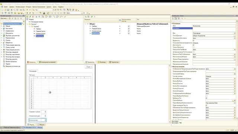The image size is (238, 134).
Task: Click the search magnifier icon in the main toolbar
Action: coord(36,10)
